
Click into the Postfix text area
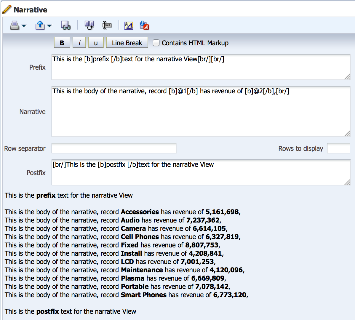pyautogui.click(x=201, y=172)
